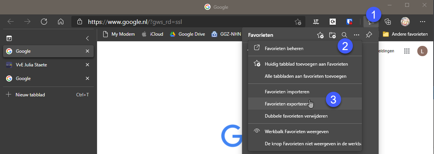Open Andere favorieten folder
Screen dimensions: 434x154
[405, 34]
